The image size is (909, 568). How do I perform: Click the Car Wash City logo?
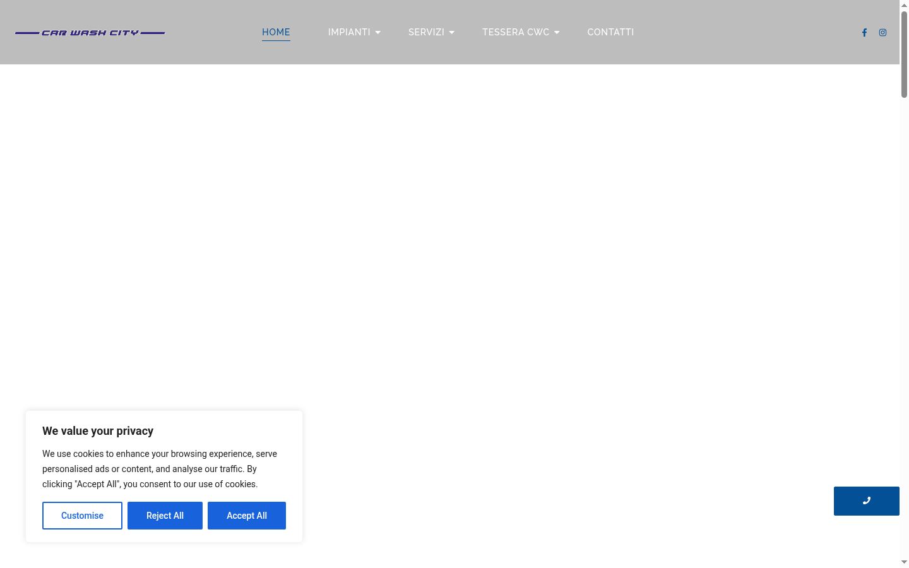coord(90,33)
